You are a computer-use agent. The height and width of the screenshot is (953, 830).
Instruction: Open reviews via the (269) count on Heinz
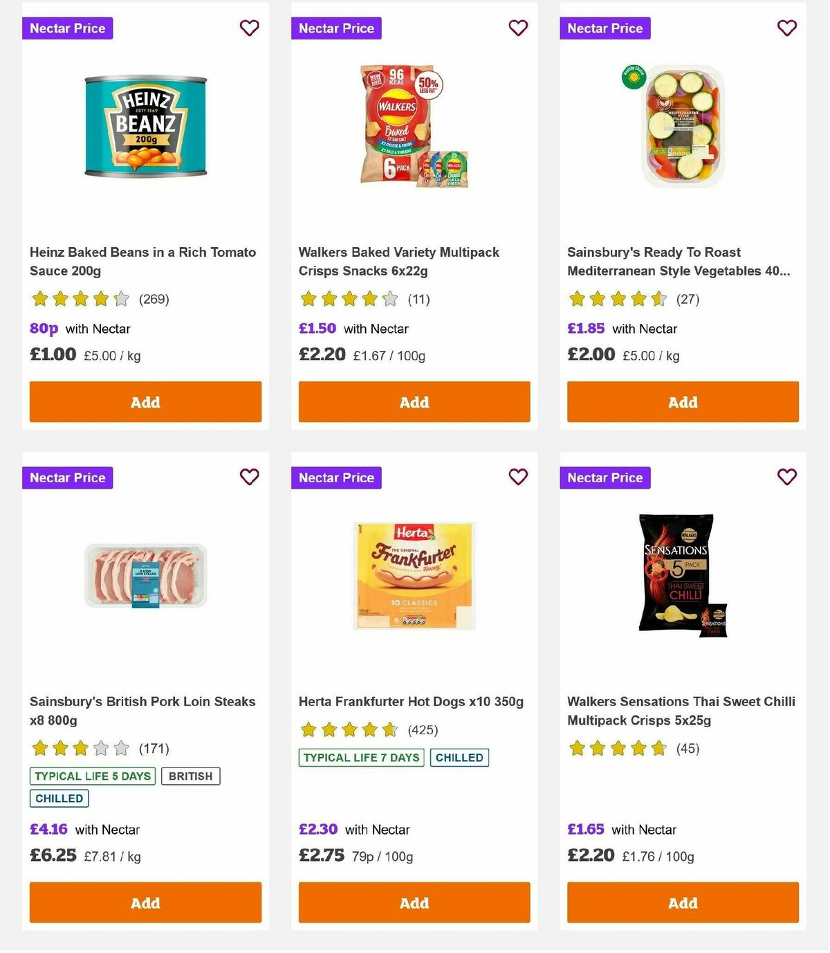(x=154, y=299)
